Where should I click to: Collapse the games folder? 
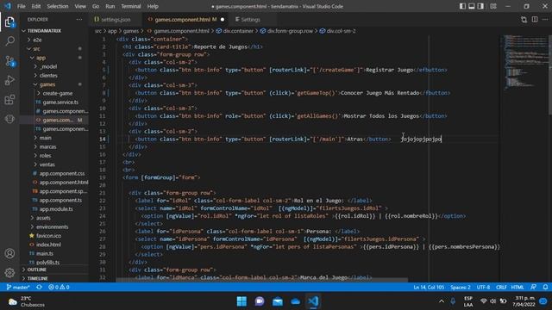coord(47,84)
